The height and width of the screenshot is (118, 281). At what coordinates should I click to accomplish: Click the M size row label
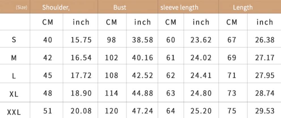click(14, 58)
